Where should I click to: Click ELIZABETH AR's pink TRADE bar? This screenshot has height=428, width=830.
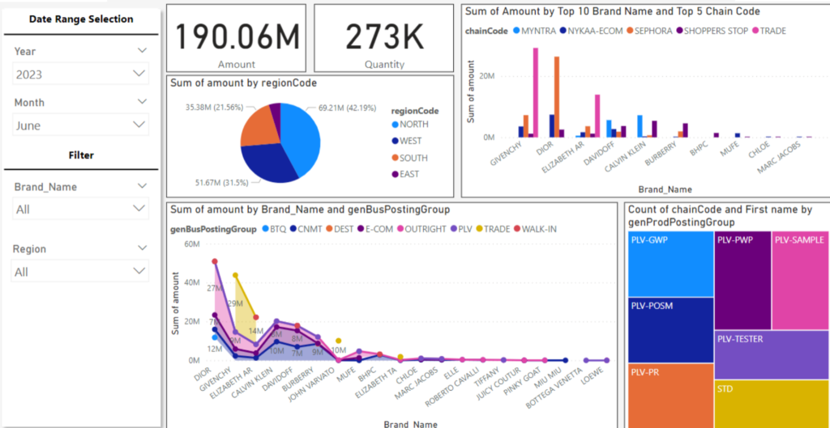coord(597,116)
